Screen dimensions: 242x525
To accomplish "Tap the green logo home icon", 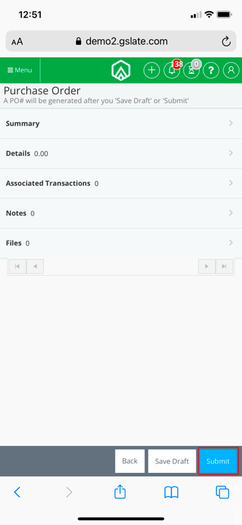I will pos(121,71).
